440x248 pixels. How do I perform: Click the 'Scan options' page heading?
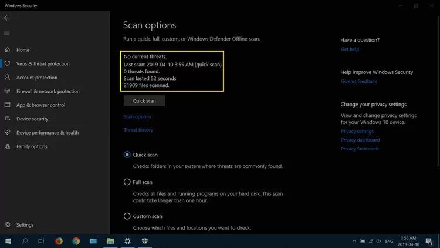point(150,25)
